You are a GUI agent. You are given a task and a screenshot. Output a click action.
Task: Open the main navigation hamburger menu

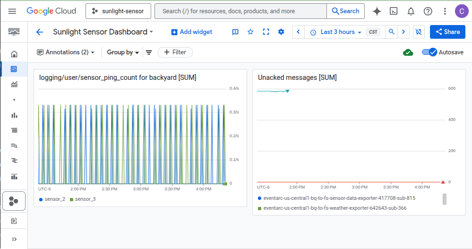(12, 11)
